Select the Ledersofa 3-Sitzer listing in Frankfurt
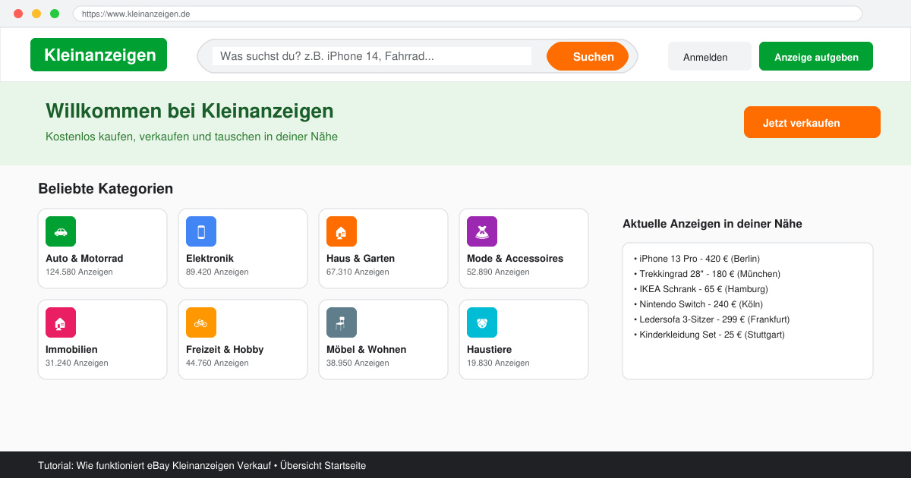Viewport: 911px width, 478px height. click(711, 319)
